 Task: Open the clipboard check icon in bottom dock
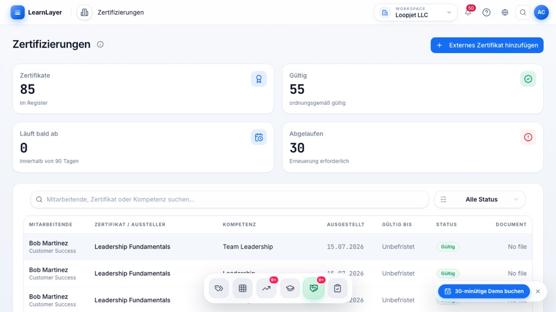coord(337,289)
